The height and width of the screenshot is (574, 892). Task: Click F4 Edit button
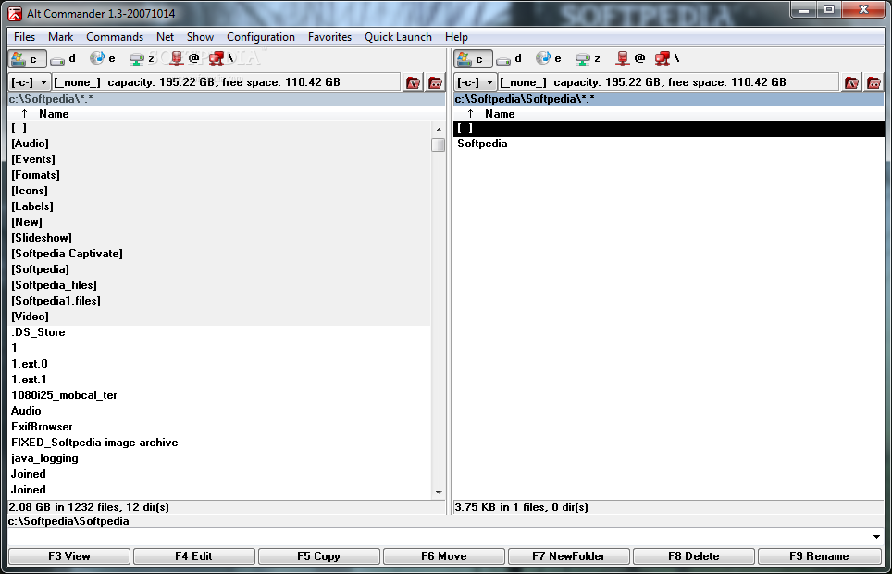tap(194, 556)
